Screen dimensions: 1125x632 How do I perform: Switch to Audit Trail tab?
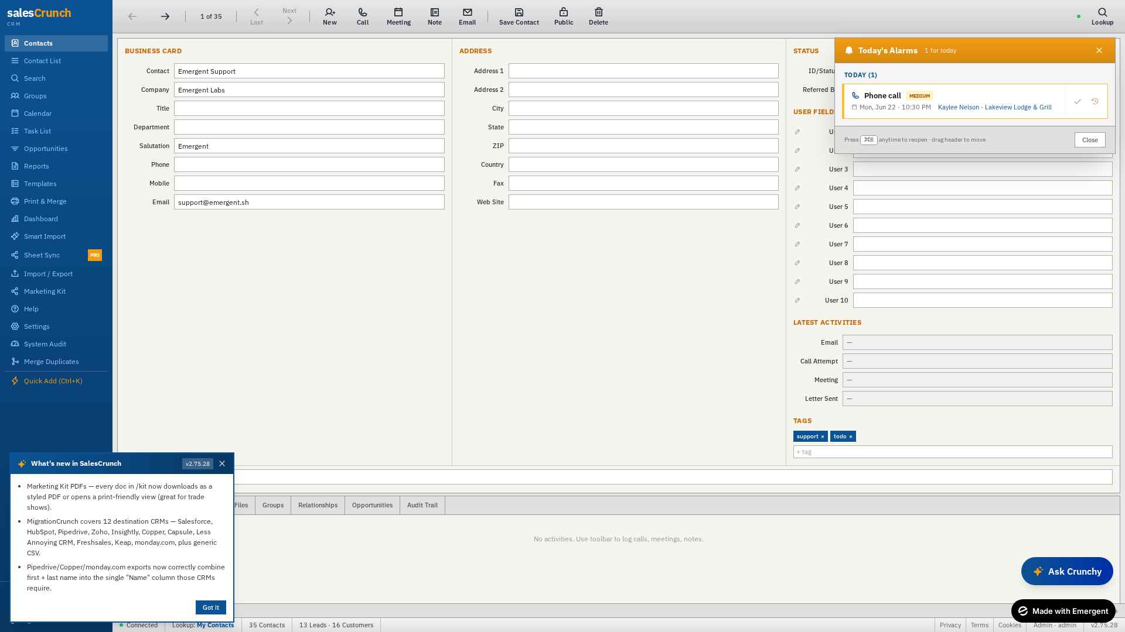(422, 505)
